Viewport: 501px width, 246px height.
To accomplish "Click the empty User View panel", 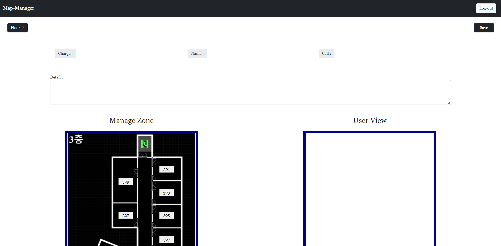I will [x=370, y=189].
